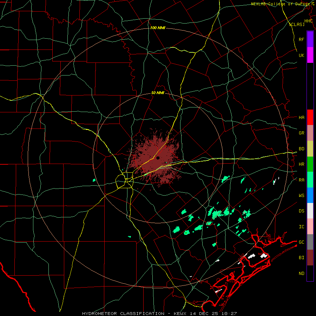Screen dimensions: 316x316
Task: Click the yellow BD legend color swatch
Action: click(310, 149)
